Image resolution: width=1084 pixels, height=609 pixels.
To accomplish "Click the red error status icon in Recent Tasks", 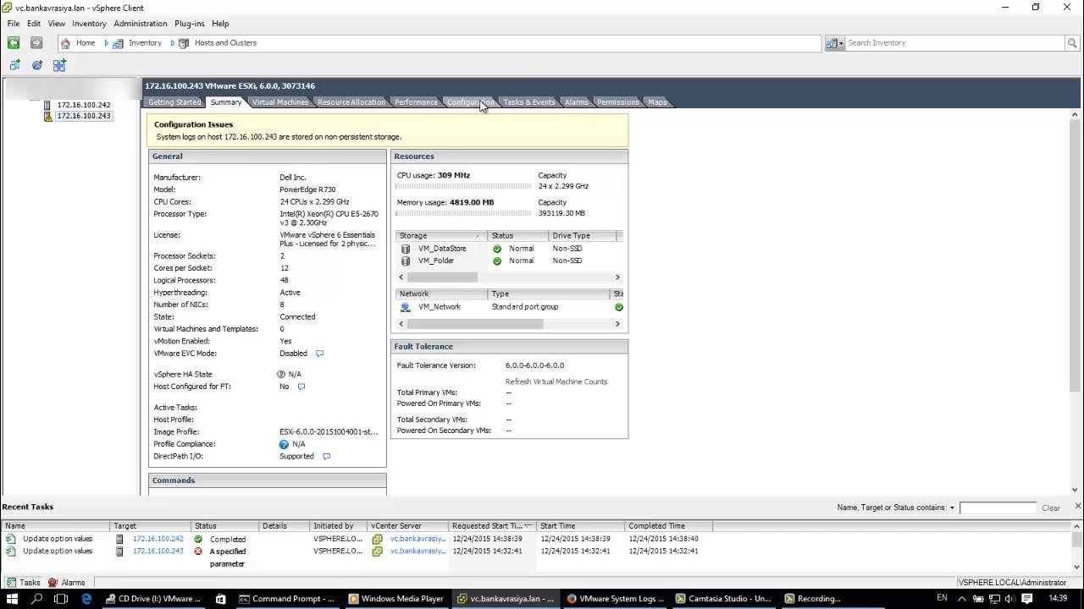I will coord(198,551).
